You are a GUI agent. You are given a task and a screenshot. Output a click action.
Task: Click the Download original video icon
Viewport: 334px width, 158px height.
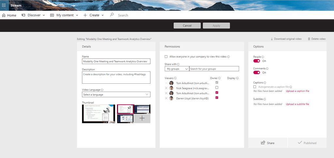272,39
